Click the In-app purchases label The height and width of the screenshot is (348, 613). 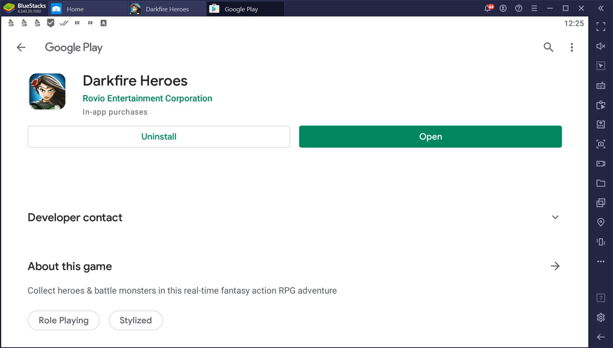coord(115,112)
